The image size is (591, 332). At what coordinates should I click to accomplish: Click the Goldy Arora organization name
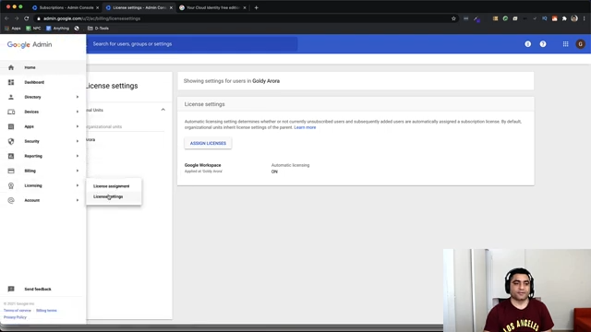pos(266,81)
